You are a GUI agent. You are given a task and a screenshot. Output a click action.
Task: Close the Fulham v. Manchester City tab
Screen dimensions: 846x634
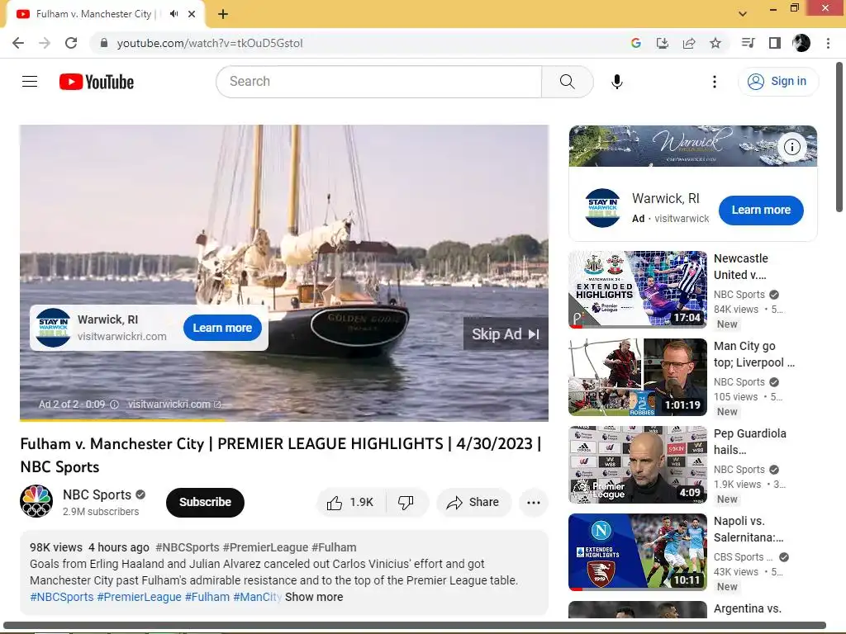point(192,14)
